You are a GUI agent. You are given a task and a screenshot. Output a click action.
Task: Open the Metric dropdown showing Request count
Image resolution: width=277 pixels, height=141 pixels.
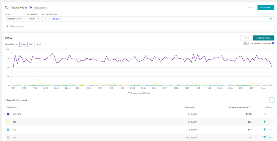pyautogui.click(x=16, y=19)
